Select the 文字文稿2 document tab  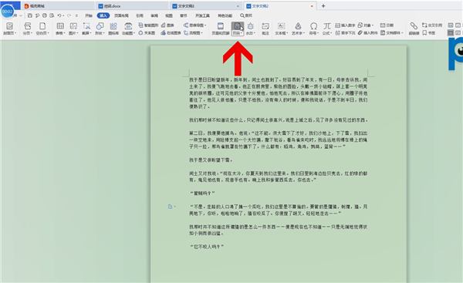click(x=280, y=6)
